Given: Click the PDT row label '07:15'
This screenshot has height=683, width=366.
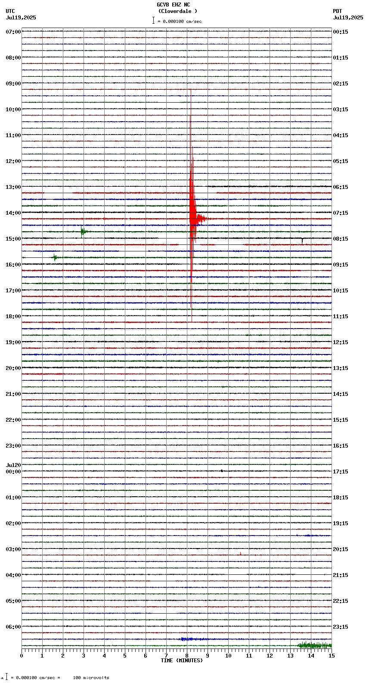Looking at the screenshot, I should click(x=341, y=213).
